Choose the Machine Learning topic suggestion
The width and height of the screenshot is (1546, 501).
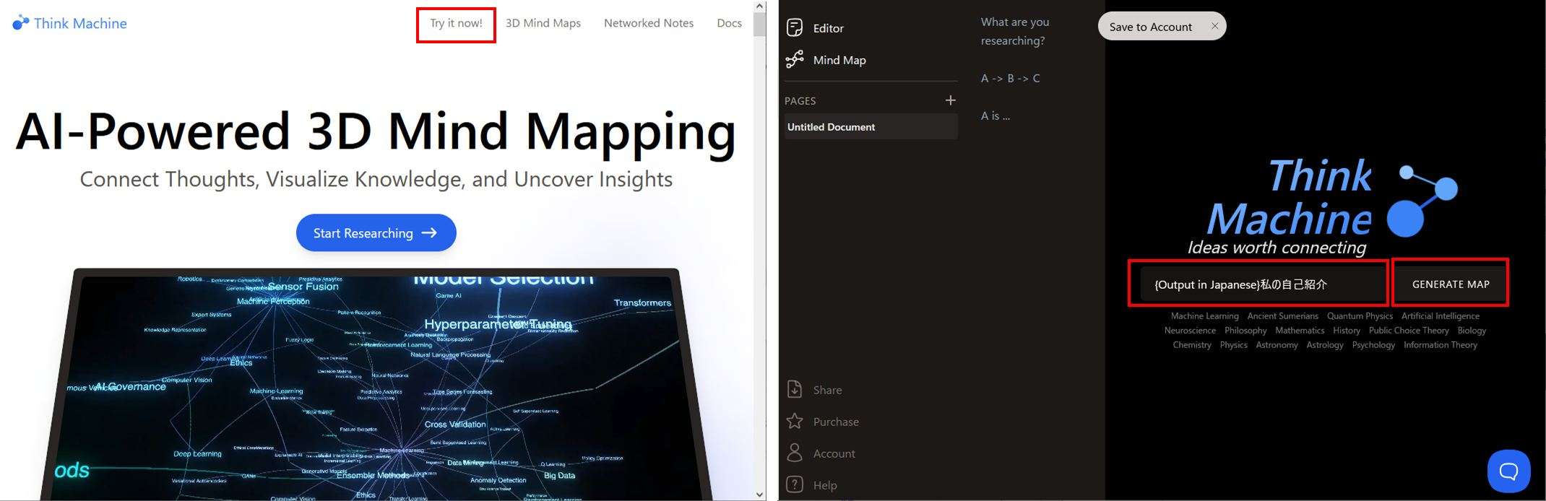point(1204,316)
